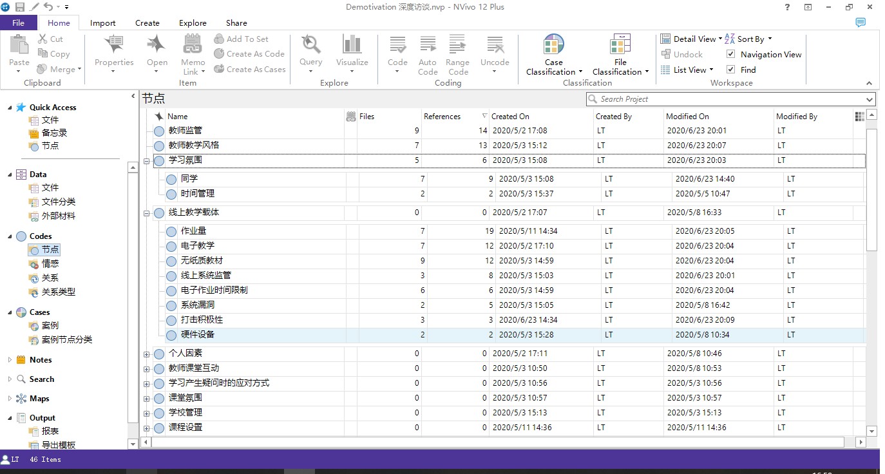Uncheck the Find checkbox

pos(731,70)
